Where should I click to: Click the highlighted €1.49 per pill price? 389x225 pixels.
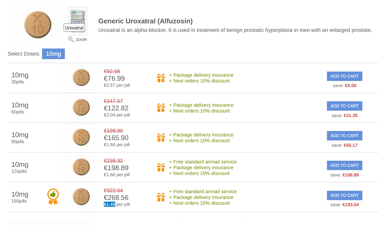tap(110, 204)
